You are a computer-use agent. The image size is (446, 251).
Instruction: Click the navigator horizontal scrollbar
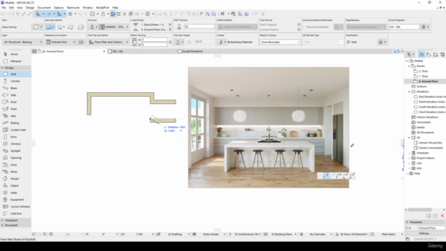click(x=420, y=210)
